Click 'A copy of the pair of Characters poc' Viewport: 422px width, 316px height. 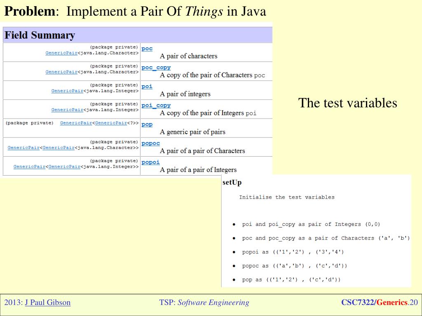[x=212, y=75]
